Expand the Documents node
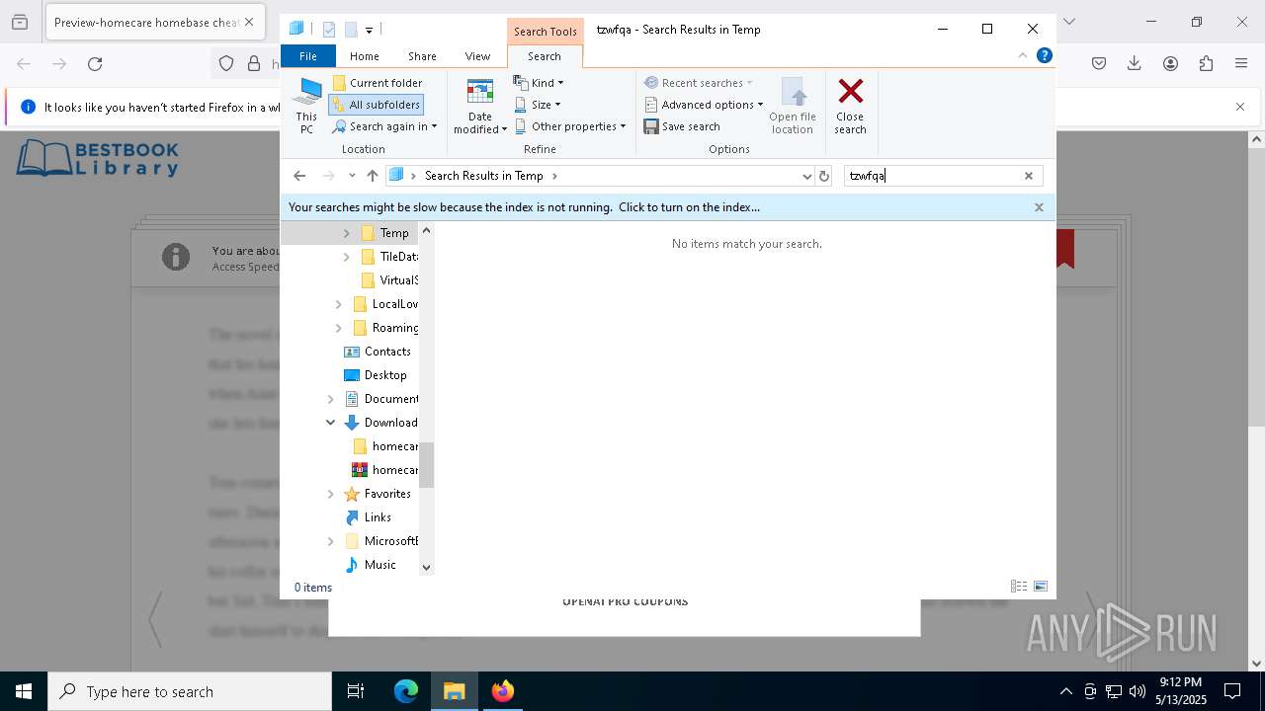The image size is (1265, 711). pyautogui.click(x=330, y=399)
